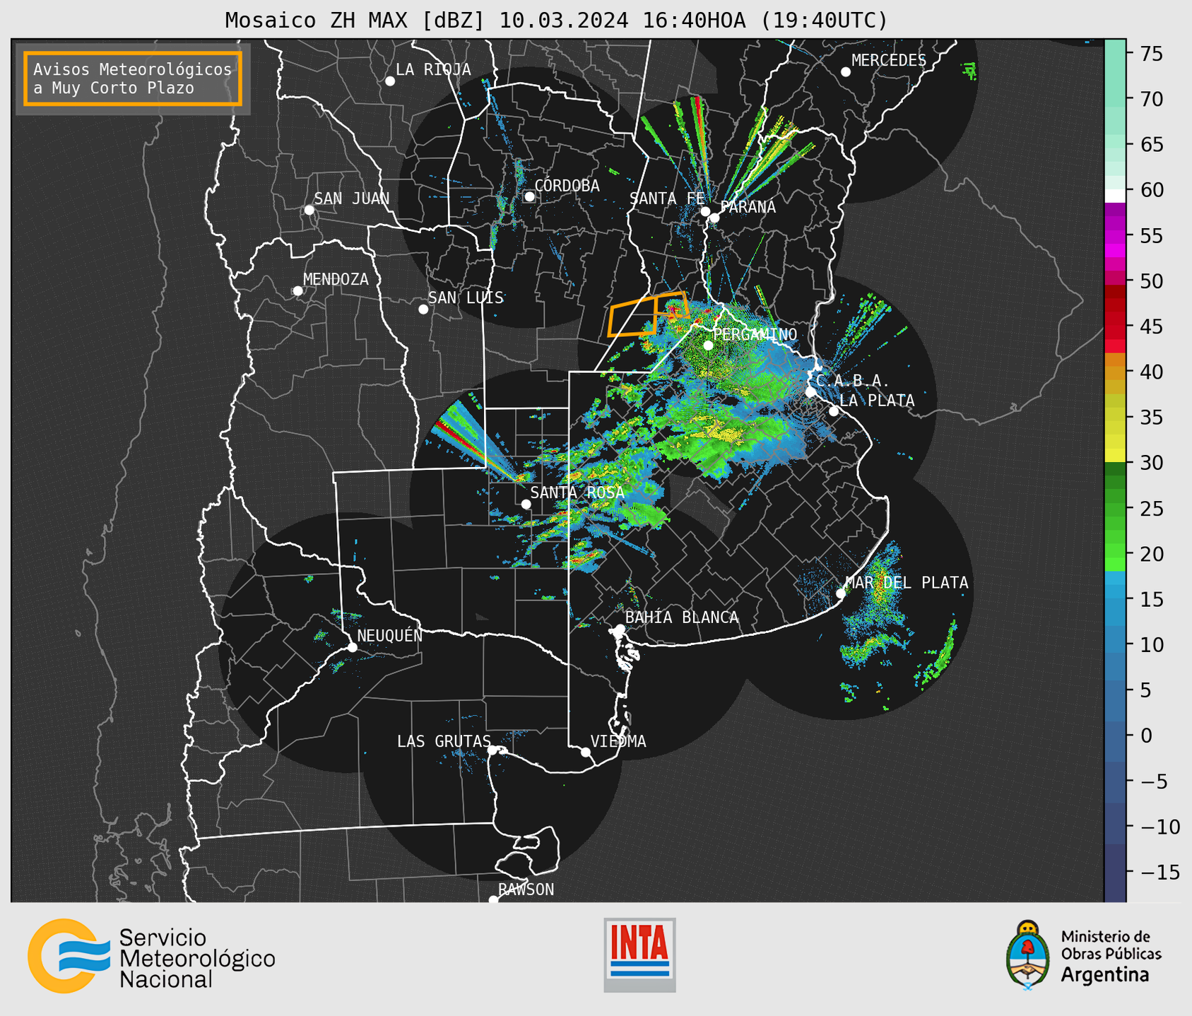Click the SAN LUIS city marker
The image size is (1192, 1016).
click(423, 309)
